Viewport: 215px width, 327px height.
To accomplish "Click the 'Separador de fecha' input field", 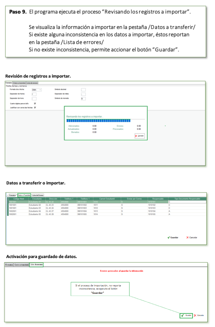I will click(x=34, y=94).
